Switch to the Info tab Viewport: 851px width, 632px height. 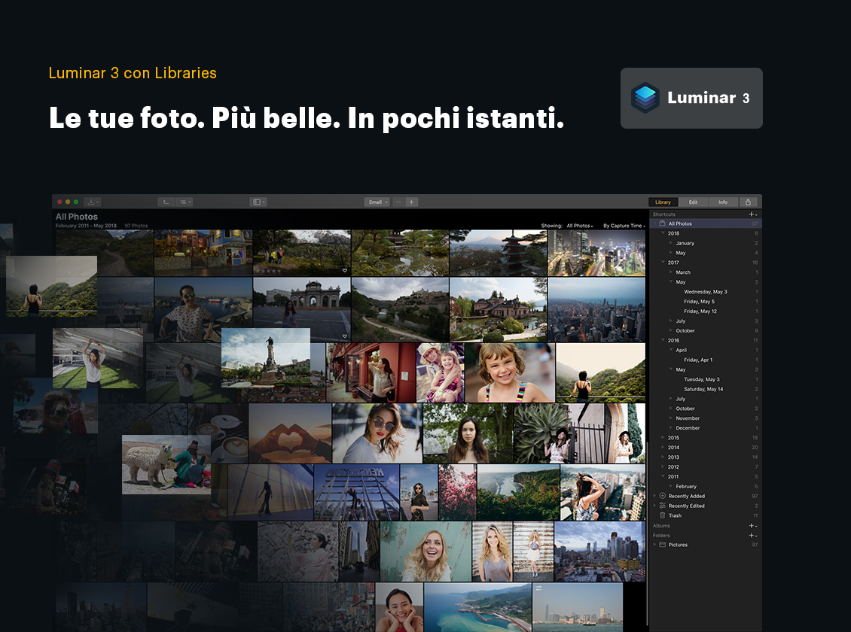click(722, 202)
